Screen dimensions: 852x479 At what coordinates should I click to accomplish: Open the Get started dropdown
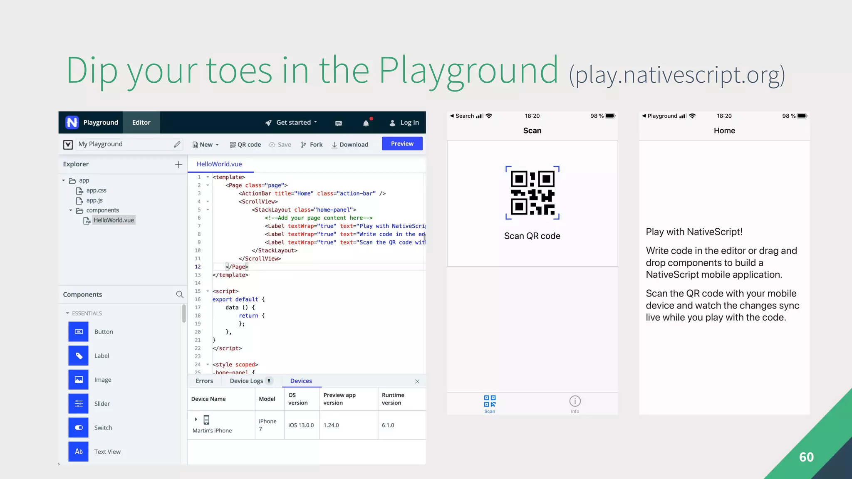pyautogui.click(x=291, y=123)
